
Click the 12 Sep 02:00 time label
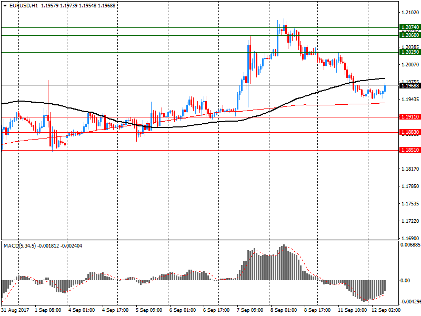coord(386,310)
